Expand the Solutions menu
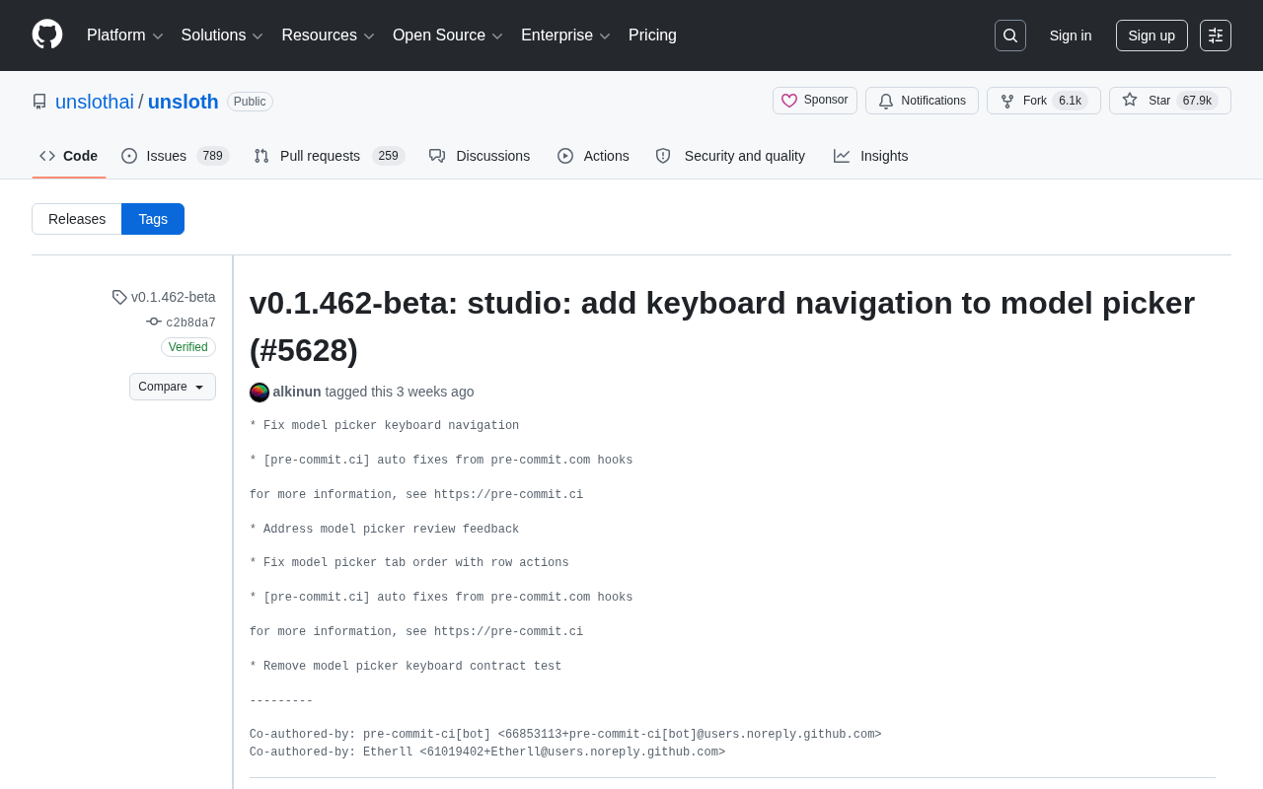Screen dimensions: 1263x789 click(x=222, y=36)
